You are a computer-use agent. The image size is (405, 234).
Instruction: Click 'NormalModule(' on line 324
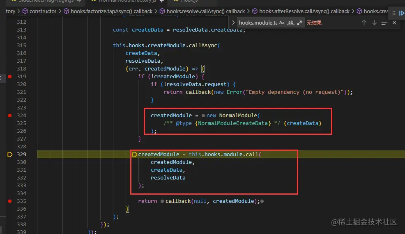239,116
